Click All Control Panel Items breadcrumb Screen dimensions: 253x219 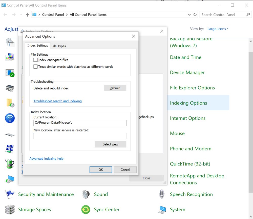tap(88, 14)
